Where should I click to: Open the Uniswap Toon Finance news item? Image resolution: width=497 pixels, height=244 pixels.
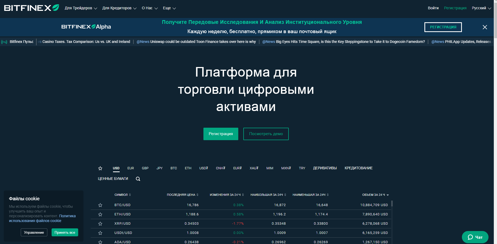[x=196, y=42]
